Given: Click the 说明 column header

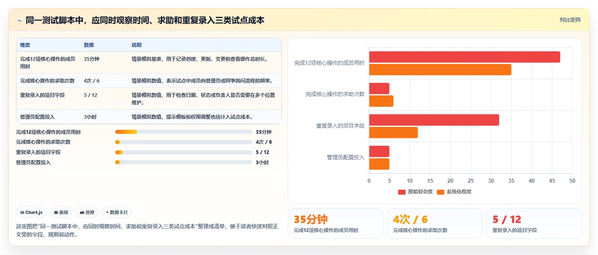Looking at the screenshot, I should point(137,45).
